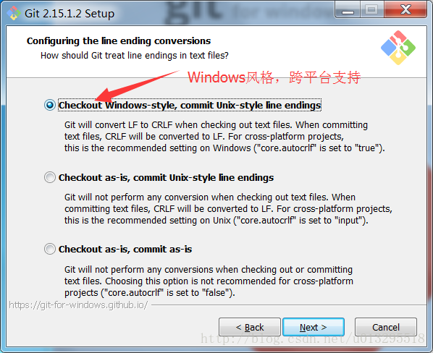Screen dimensions: 433x353
Task: Click the 'Configuring the line ending conversions' heading
Action: click(x=119, y=41)
